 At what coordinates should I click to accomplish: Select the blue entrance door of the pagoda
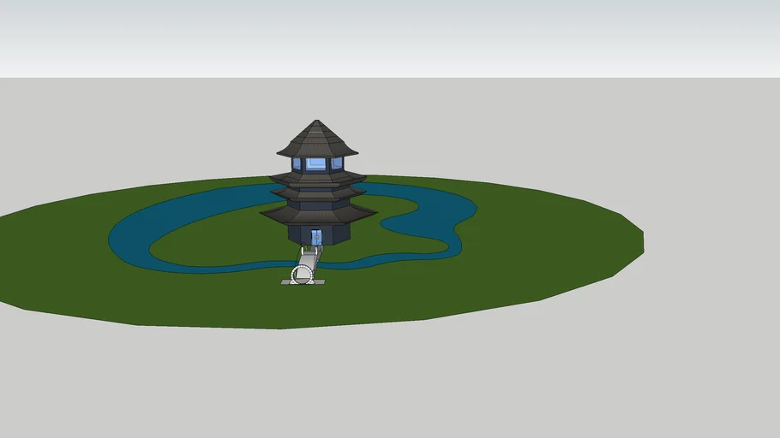point(316,237)
